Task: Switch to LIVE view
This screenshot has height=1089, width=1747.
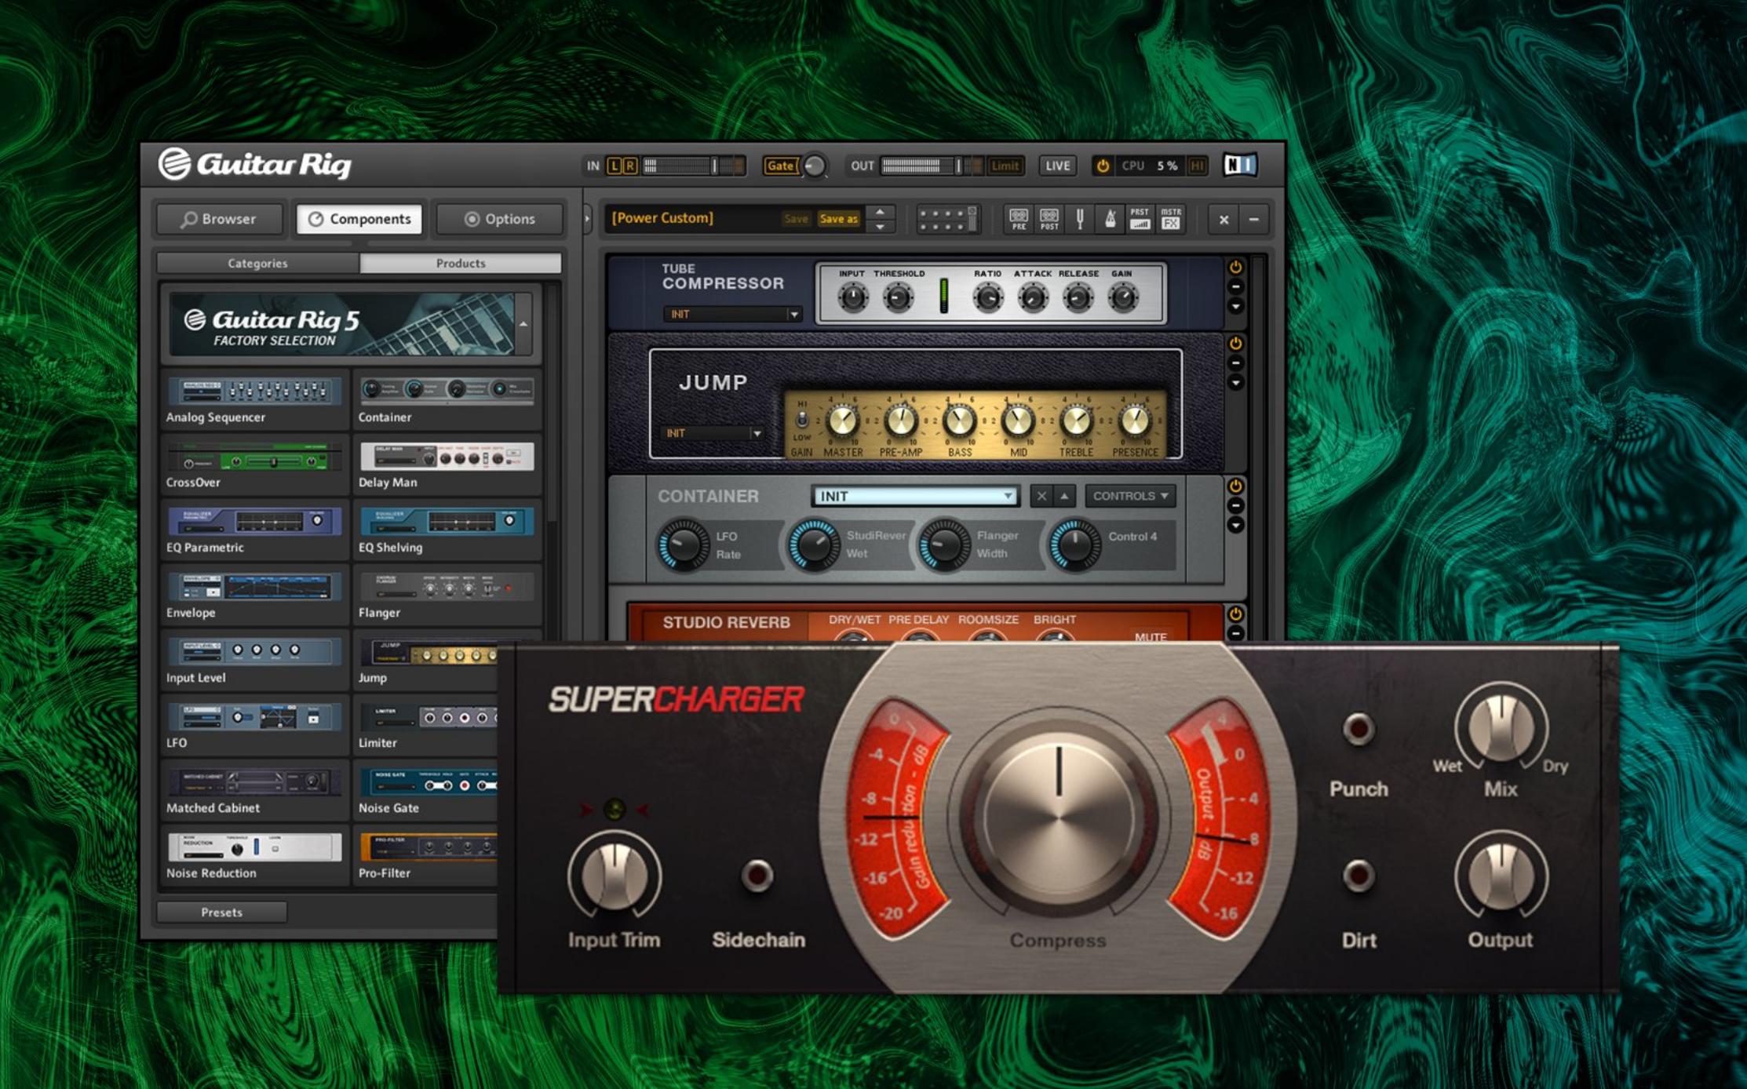Action: (1057, 166)
